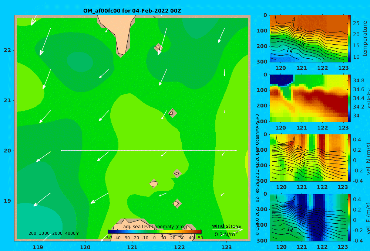Open the eastward velocity section panel
The image size is (370, 251).
(x=309, y=217)
